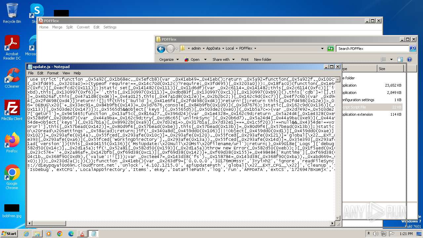Open PDFFlex Split menu

coord(69,27)
